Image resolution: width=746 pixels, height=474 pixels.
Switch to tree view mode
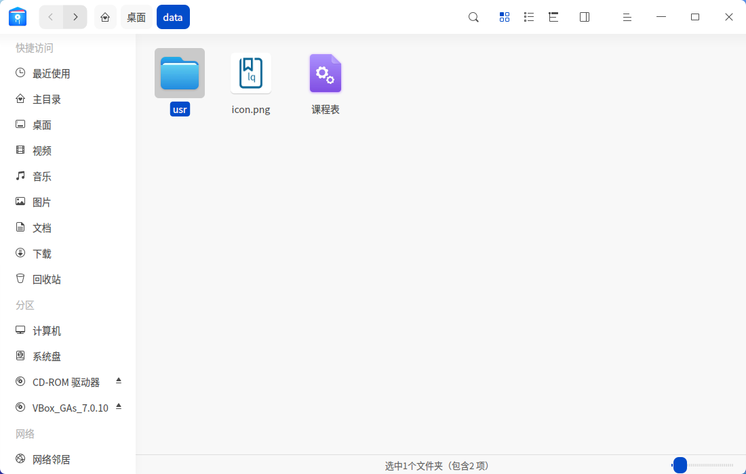[x=553, y=17]
